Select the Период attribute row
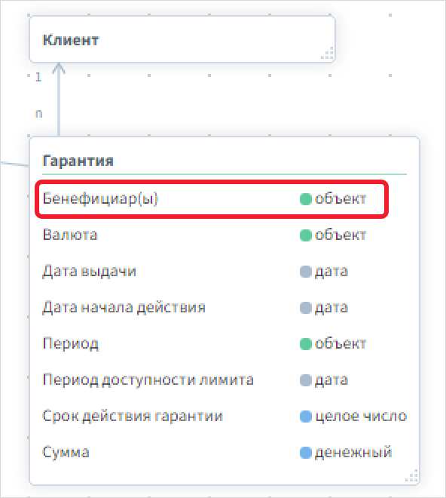This screenshot has width=446, height=498. [x=225, y=344]
